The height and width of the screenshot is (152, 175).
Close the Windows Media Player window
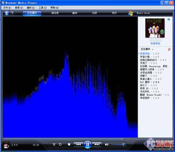[x=172, y=3]
